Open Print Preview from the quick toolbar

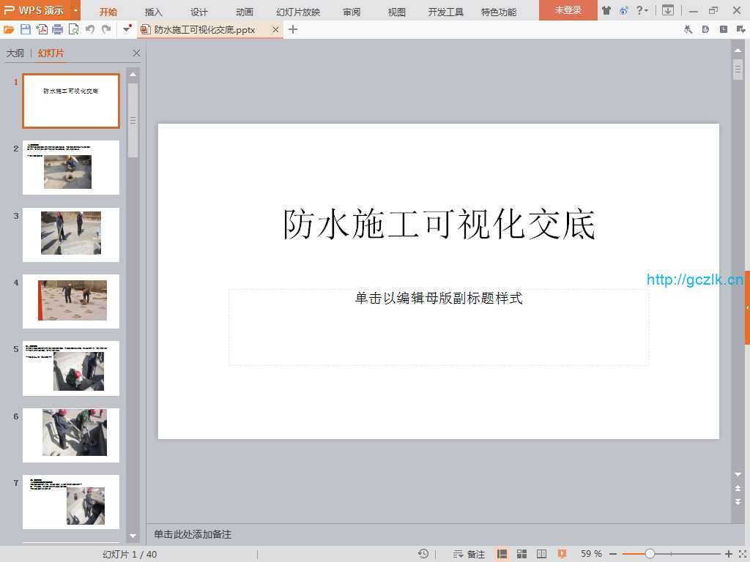[x=73, y=29]
